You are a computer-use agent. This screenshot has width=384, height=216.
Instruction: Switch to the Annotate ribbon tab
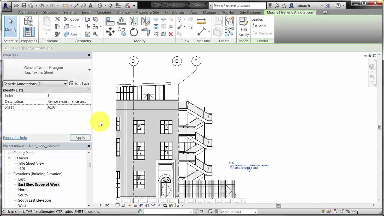point(103,12)
